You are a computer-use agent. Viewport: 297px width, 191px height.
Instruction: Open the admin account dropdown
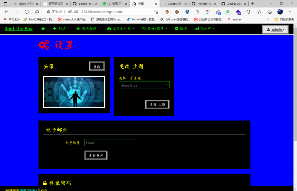click(x=275, y=29)
